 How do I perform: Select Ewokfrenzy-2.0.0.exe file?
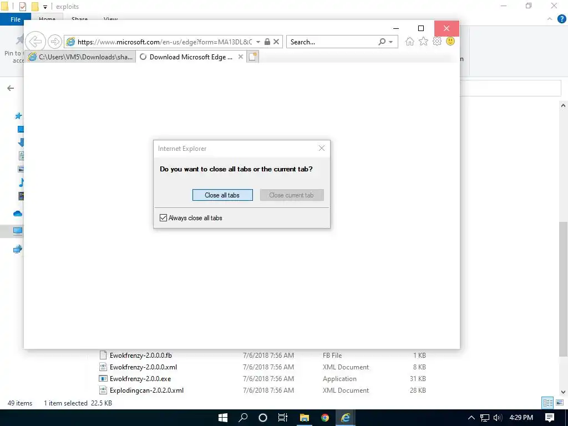coord(140,378)
